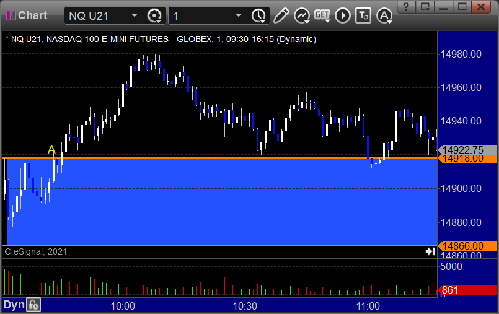Click the Chart window icon

[x=11, y=15]
